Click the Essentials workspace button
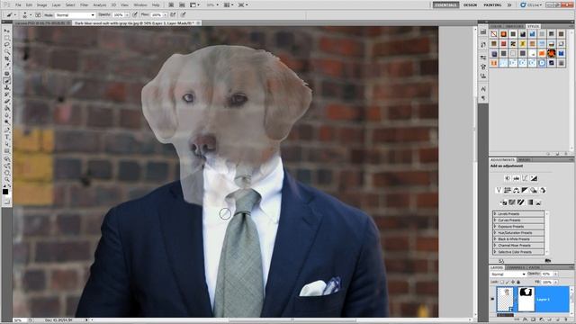This screenshot has width=576, height=324. pyautogui.click(x=446, y=5)
